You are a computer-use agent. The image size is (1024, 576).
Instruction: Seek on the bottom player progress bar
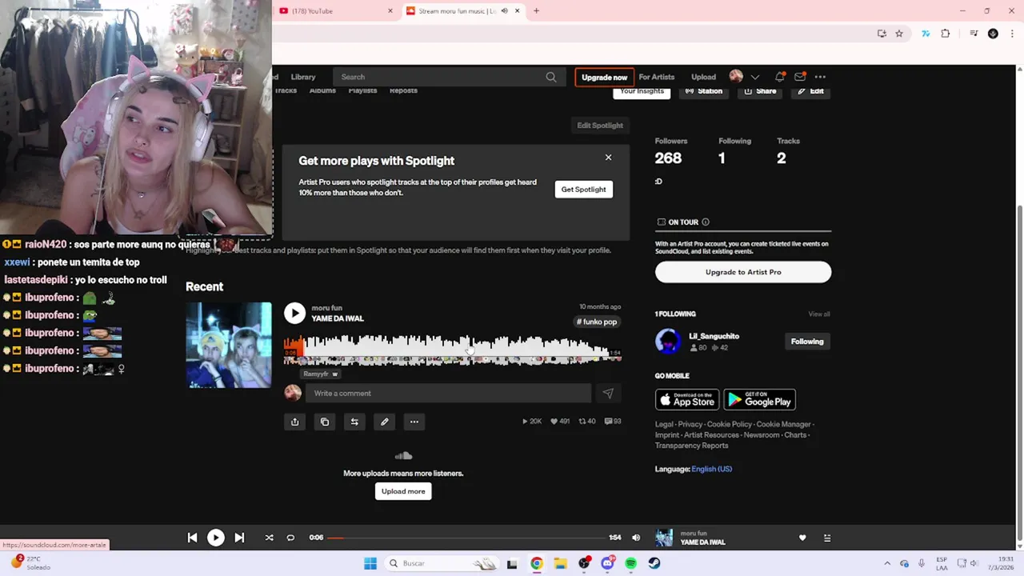click(466, 538)
